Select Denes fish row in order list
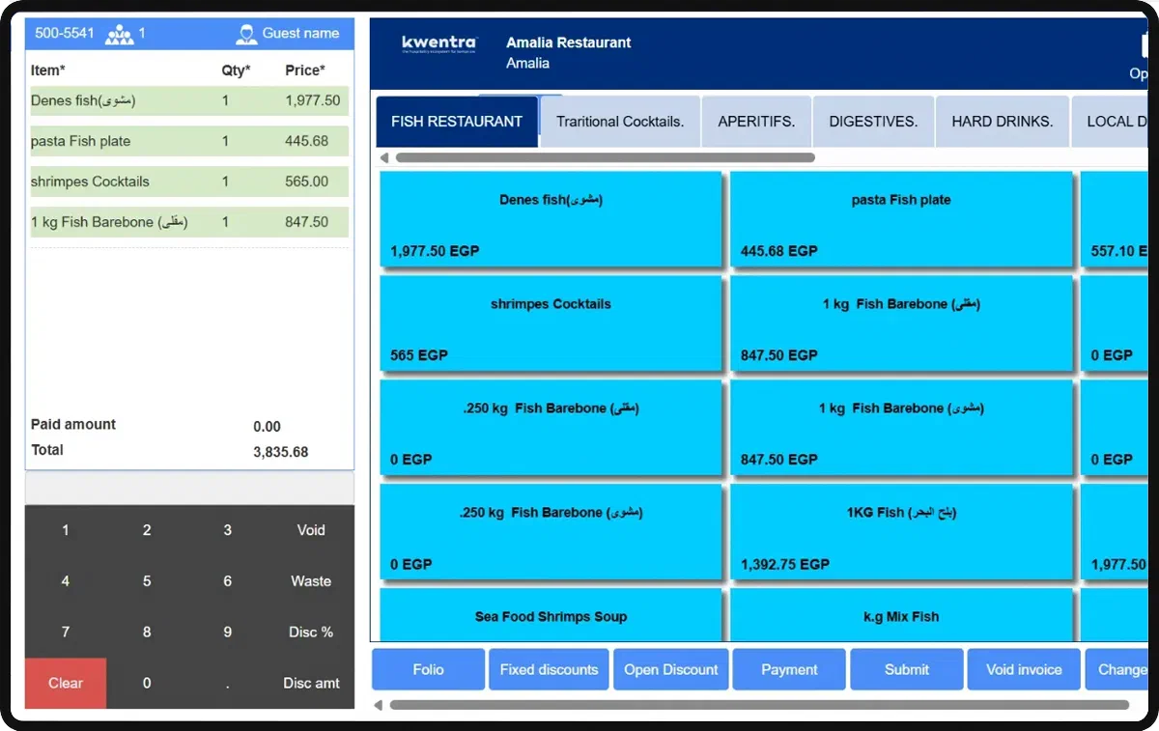1159x731 pixels. point(189,100)
